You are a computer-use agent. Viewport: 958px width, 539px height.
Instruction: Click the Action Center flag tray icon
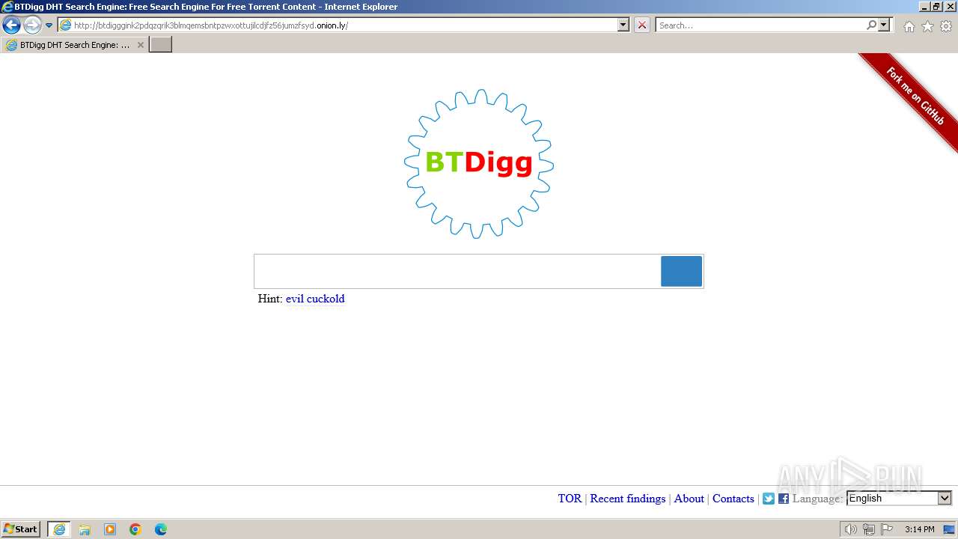coord(887,529)
